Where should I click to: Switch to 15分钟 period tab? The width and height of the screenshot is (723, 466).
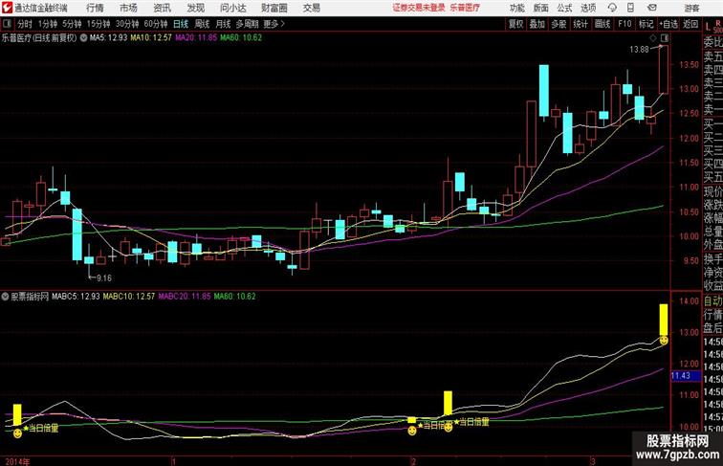pyautogui.click(x=99, y=24)
